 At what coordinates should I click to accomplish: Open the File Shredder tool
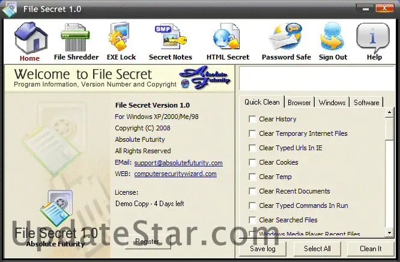pos(76,37)
